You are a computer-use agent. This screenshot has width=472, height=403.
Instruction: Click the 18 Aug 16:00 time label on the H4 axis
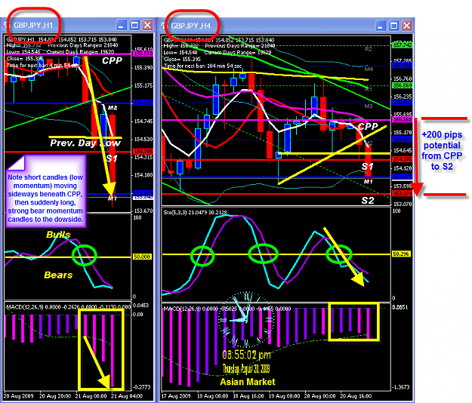(x=248, y=395)
